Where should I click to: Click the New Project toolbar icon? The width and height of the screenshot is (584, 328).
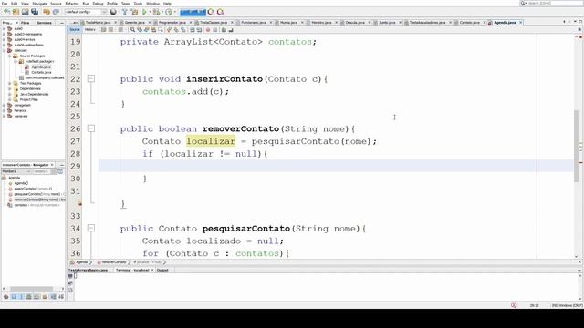pyautogui.click(x=16, y=12)
